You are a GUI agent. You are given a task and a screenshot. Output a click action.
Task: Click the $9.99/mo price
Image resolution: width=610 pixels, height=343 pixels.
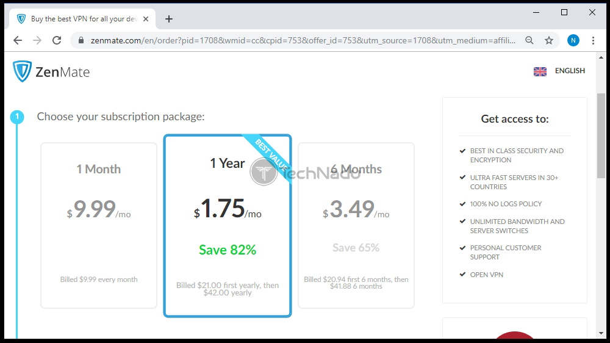click(x=99, y=209)
